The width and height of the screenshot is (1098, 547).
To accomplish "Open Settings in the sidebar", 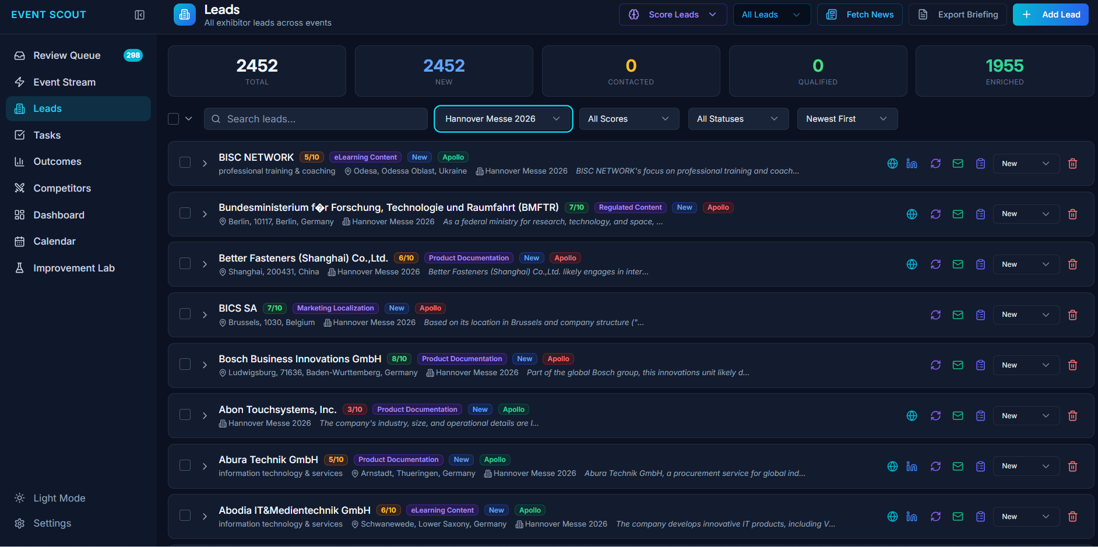I will [78, 523].
